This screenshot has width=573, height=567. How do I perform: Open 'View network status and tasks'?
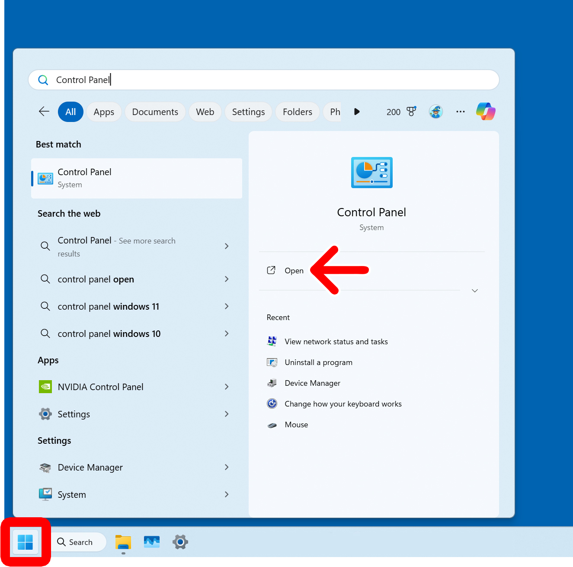pos(336,342)
